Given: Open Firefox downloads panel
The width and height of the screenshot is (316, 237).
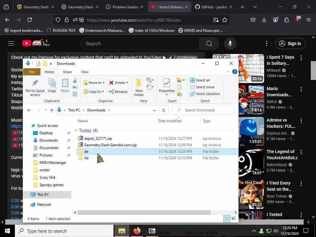Looking at the screenshot, I should point(264,20).
